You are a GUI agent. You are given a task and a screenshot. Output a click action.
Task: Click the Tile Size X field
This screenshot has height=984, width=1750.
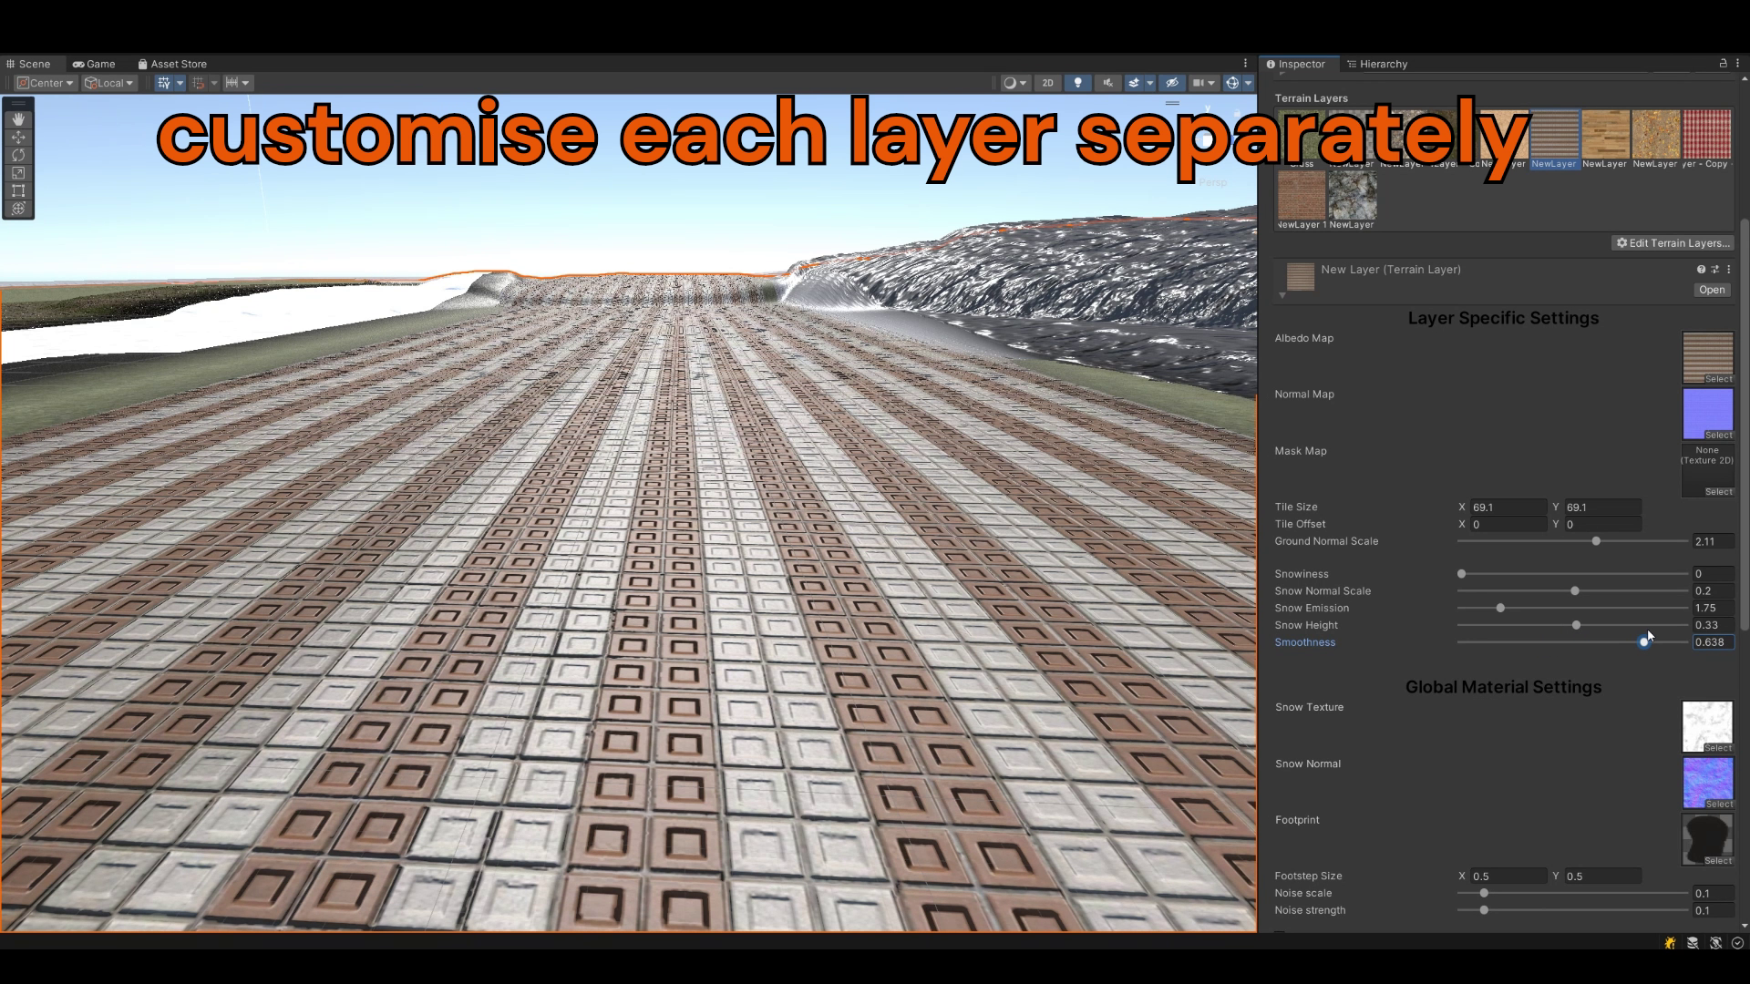pyautogui.click(x=1508, y=507)
